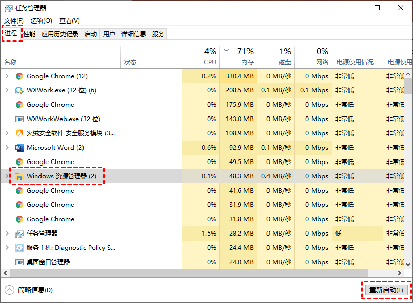Click the WXWorkWeb.exe process icon

point(19,119)
